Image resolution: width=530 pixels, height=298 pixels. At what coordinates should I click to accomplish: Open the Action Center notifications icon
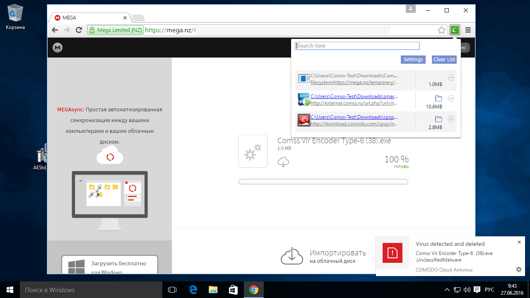[x=477, y=290]
